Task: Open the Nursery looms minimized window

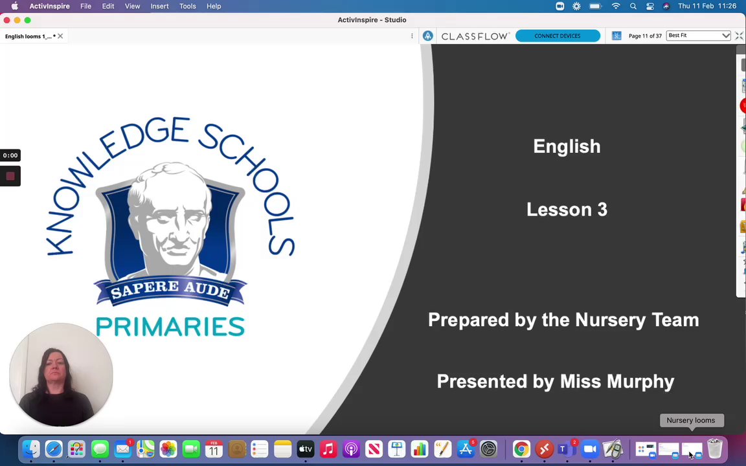Action: point(692,449)
